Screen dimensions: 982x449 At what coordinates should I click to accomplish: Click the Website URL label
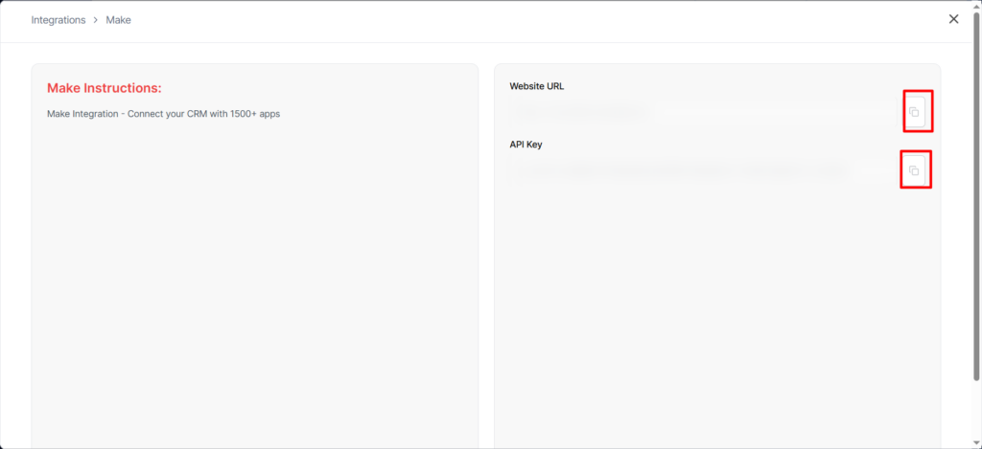(537, 86)
